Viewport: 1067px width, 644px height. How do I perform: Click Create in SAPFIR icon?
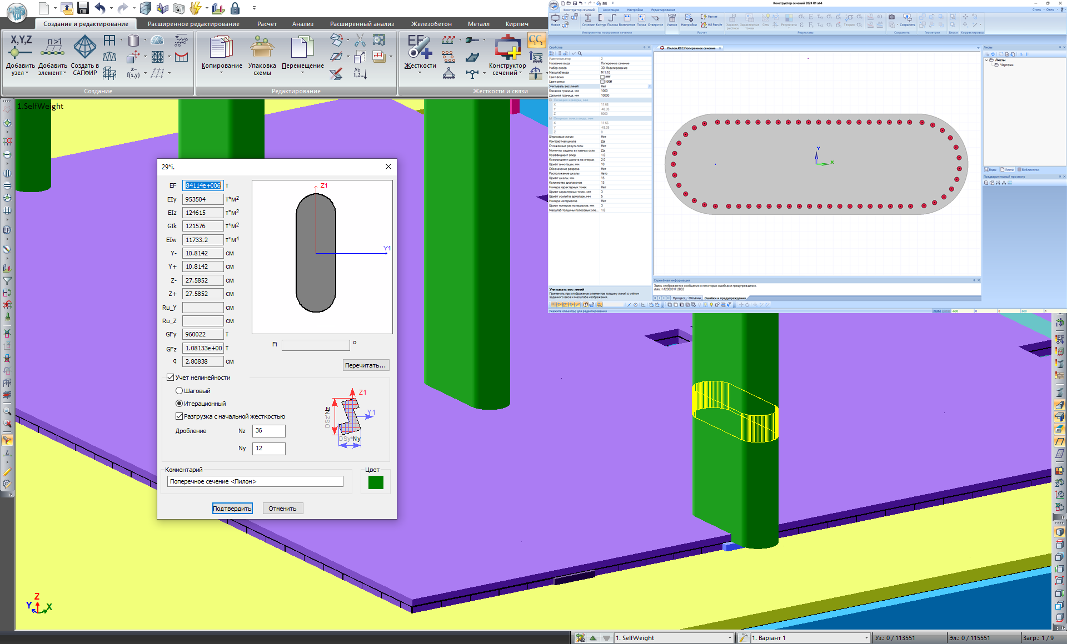[84, 48]
